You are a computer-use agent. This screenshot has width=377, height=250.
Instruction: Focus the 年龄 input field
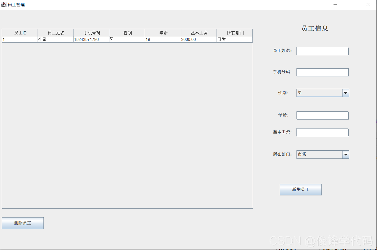click(323, 115)
